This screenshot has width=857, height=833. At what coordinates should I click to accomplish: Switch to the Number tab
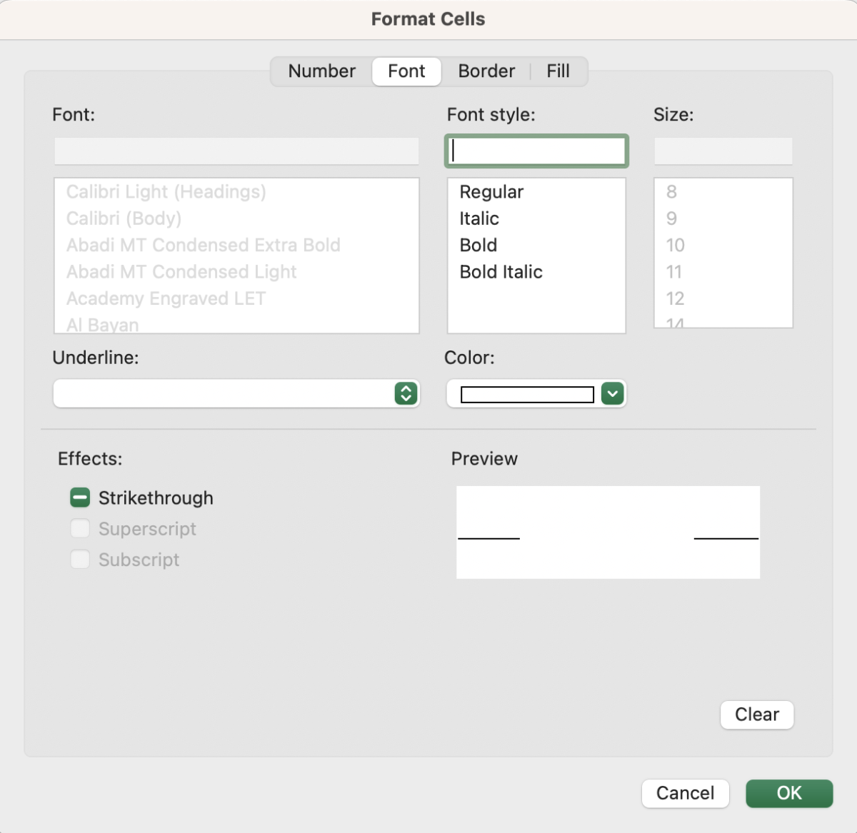coord(321,71)
